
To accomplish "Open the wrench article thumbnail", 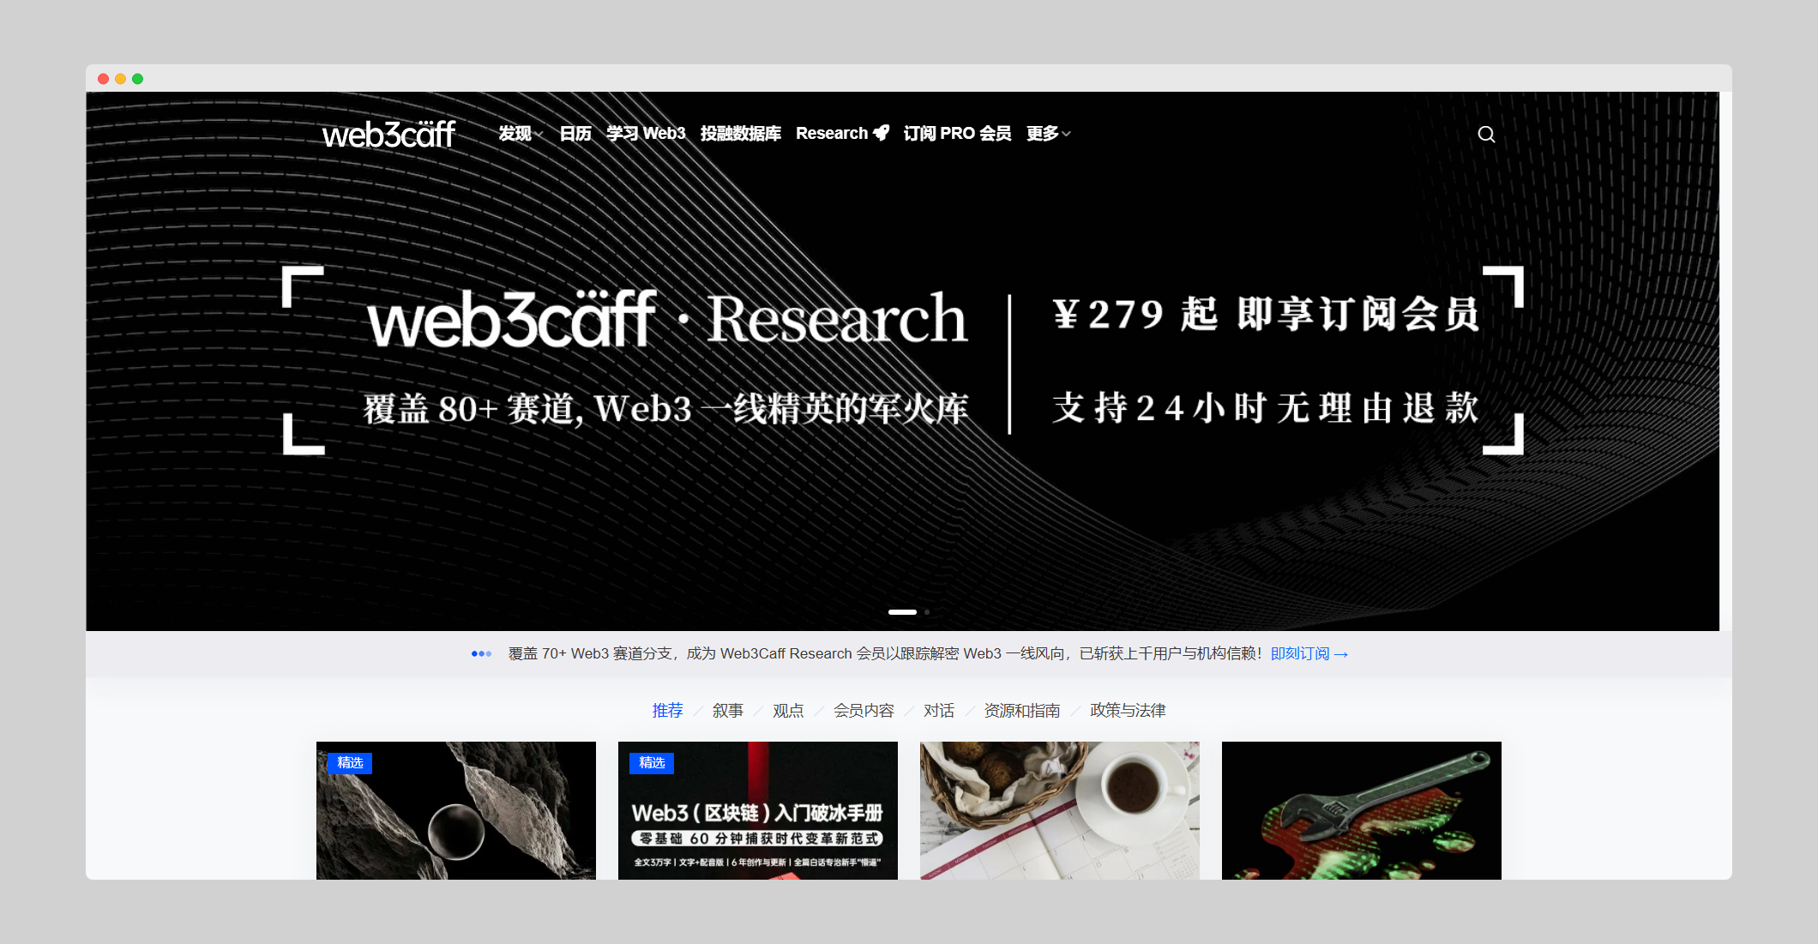I will pyautogui.click(x=1362, y=810).
